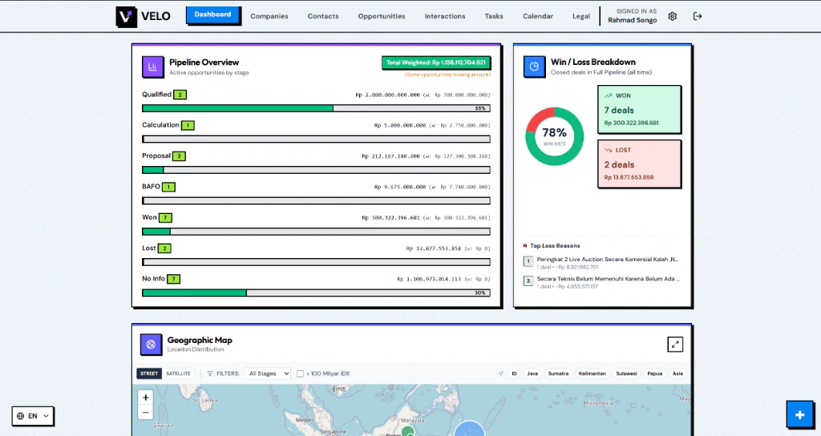Click the Win/Loss Breakdown pie icon

tap(534, 67)
